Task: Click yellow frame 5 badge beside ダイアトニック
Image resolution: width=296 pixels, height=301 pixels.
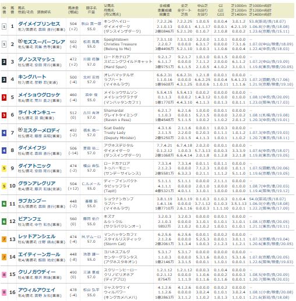Action: coord(4,168)
